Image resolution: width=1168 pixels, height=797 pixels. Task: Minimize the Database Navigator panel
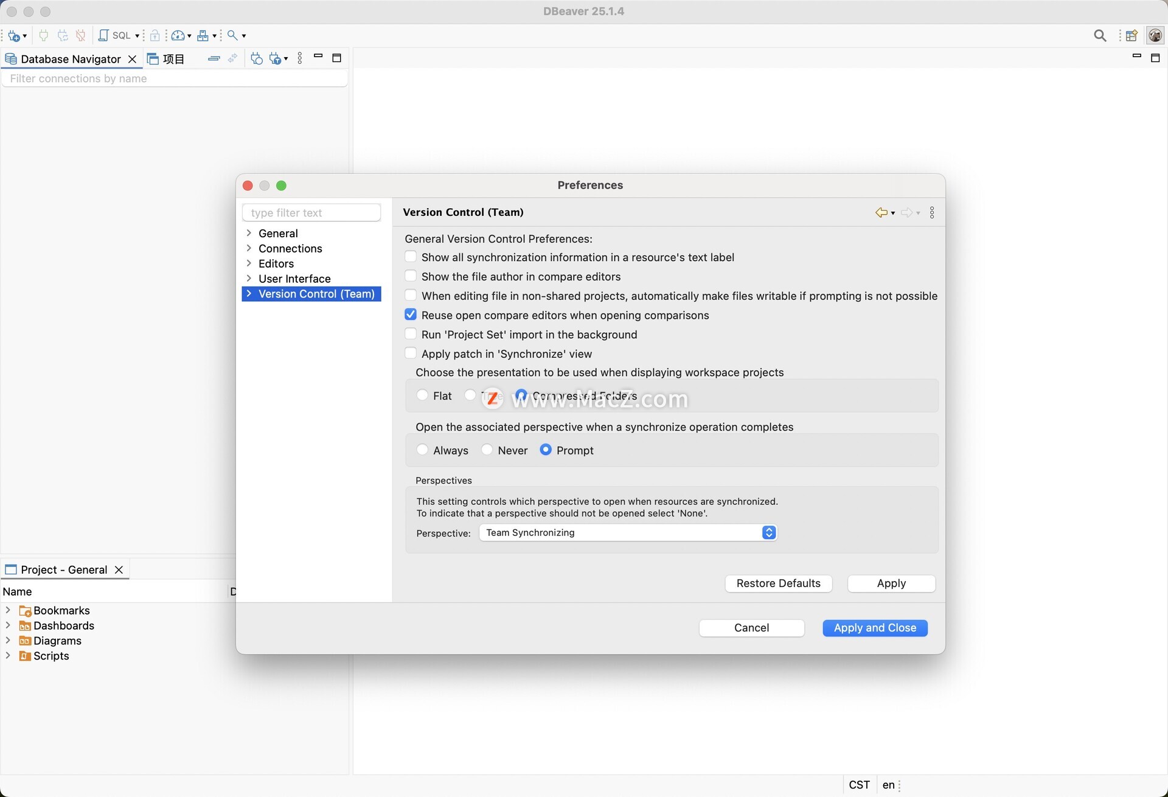click(318, 56)
